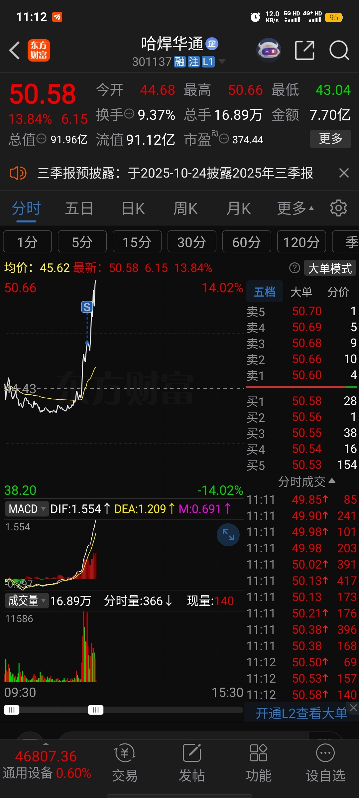Close the 开通L2查看大单 banner
The width and height of the screenshot is (359, 798).
click(x=353, y=708)
